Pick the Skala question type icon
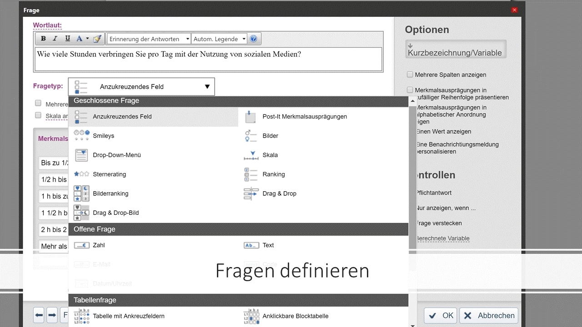 tap(251, 155)
